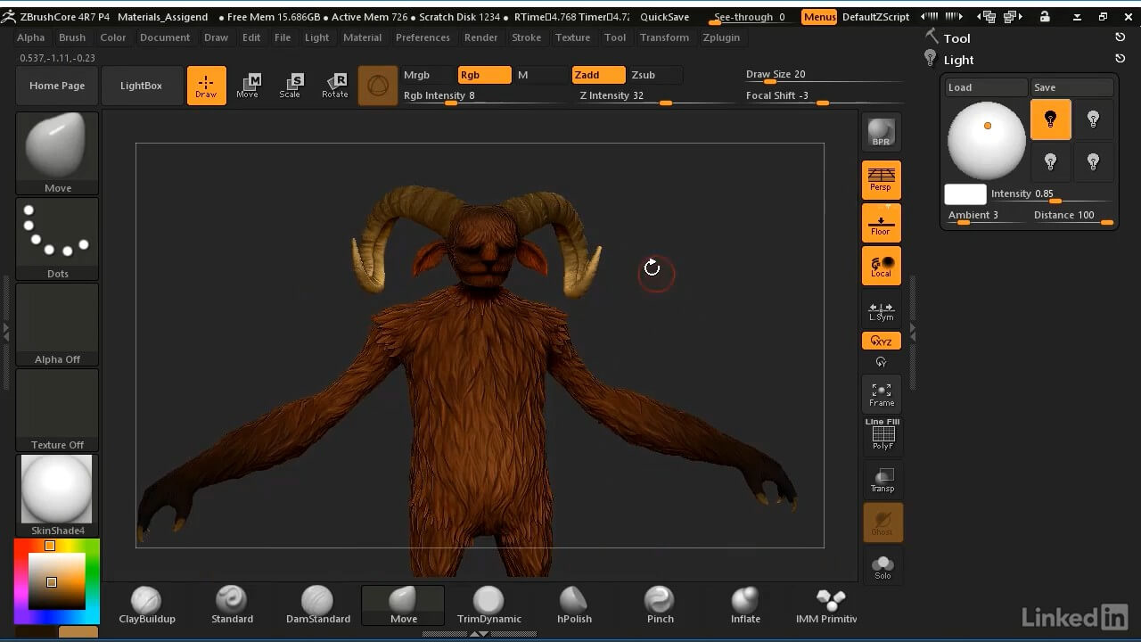The image size is (1141, 642).
Task: Toggle Persp perspective view
Action: pos(881,180)
